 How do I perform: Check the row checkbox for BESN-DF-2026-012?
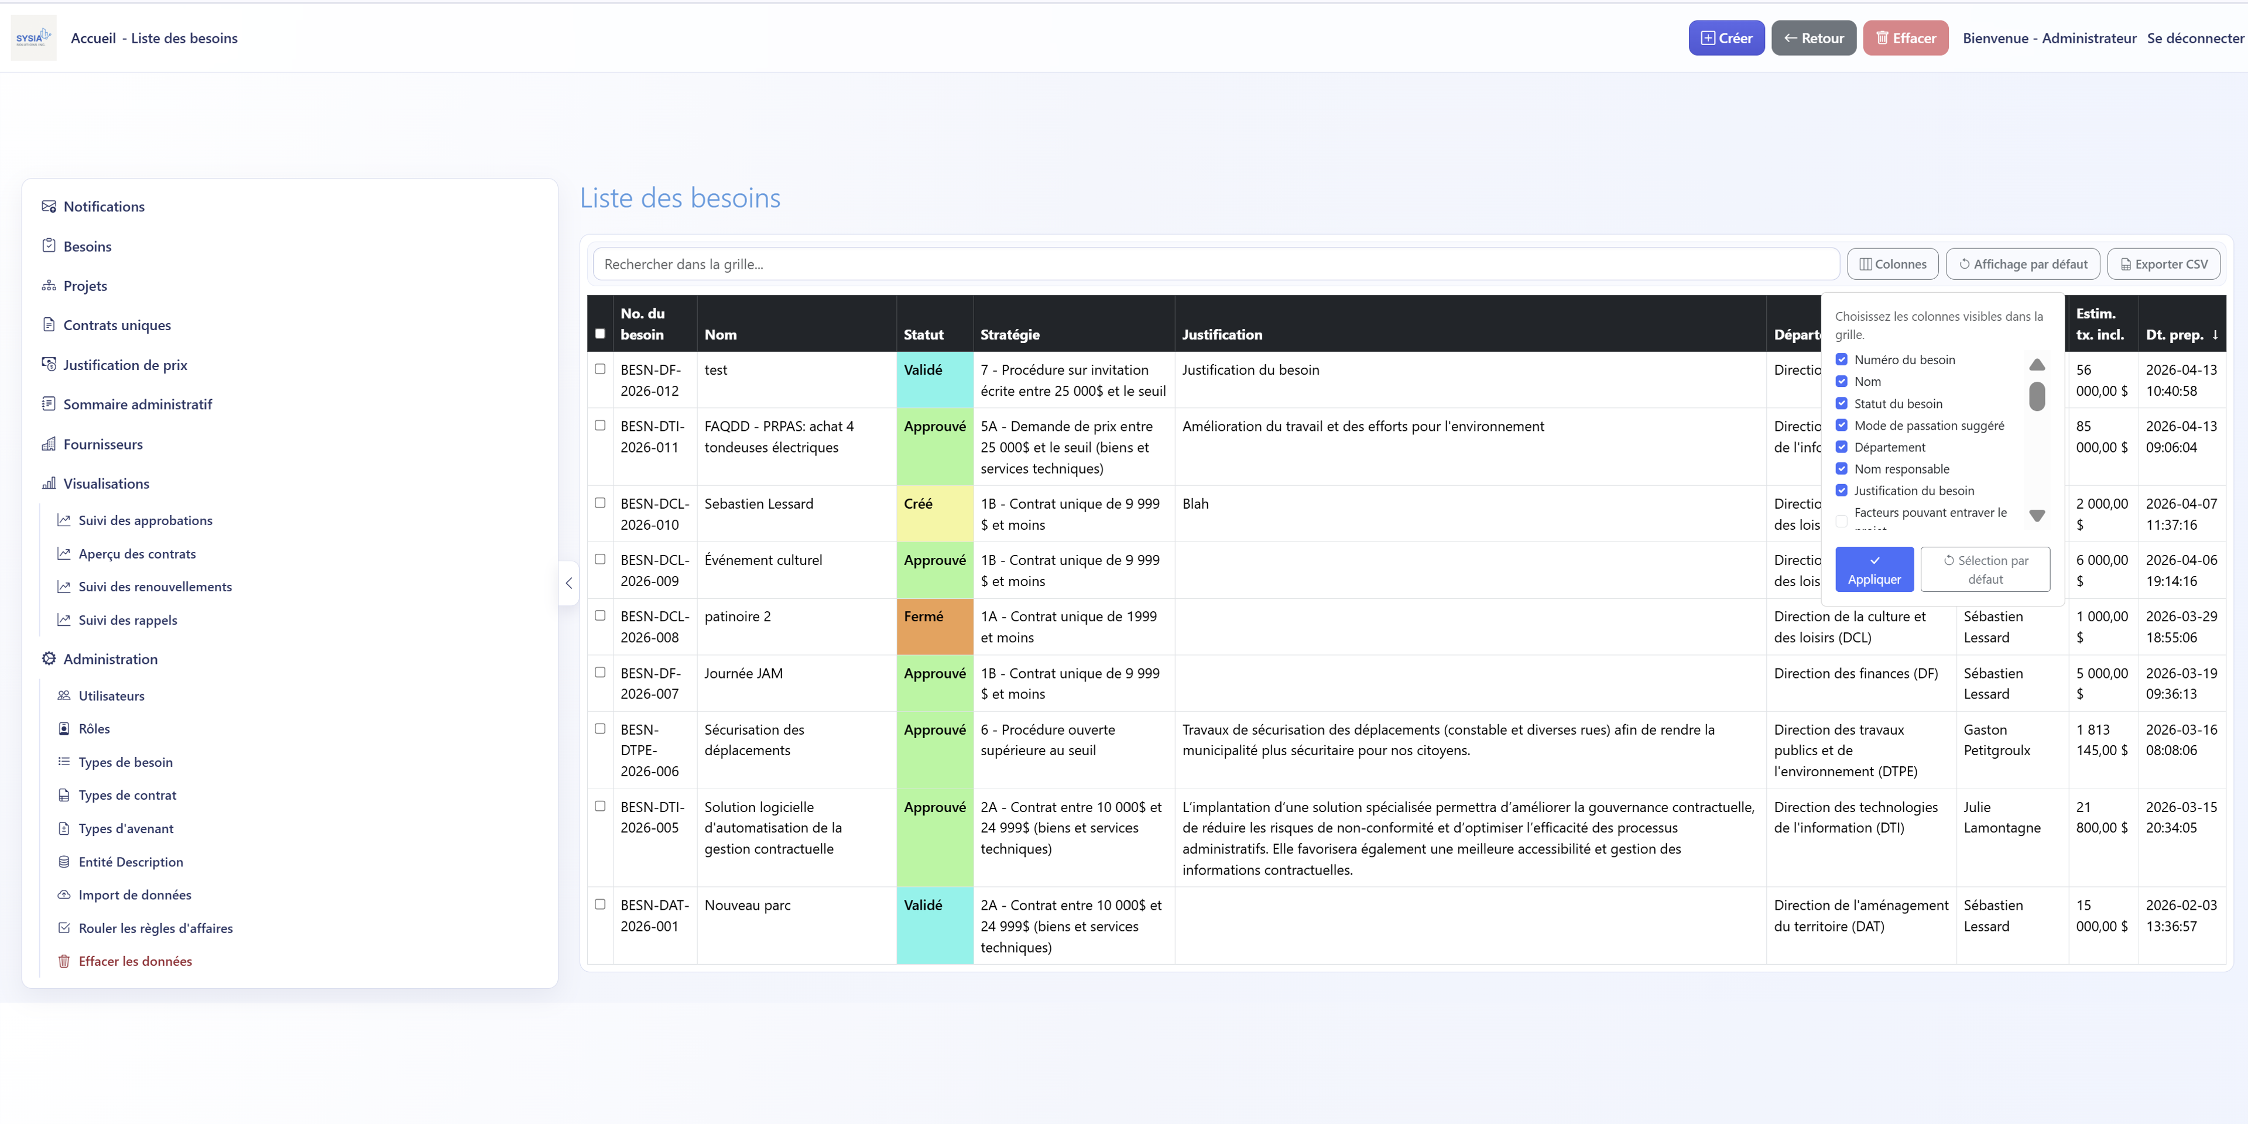[599, 369]
